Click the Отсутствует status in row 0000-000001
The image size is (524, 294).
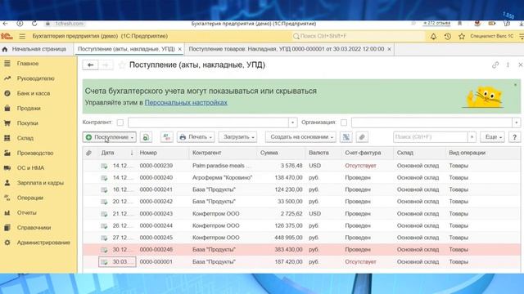(x=360, y=261)
